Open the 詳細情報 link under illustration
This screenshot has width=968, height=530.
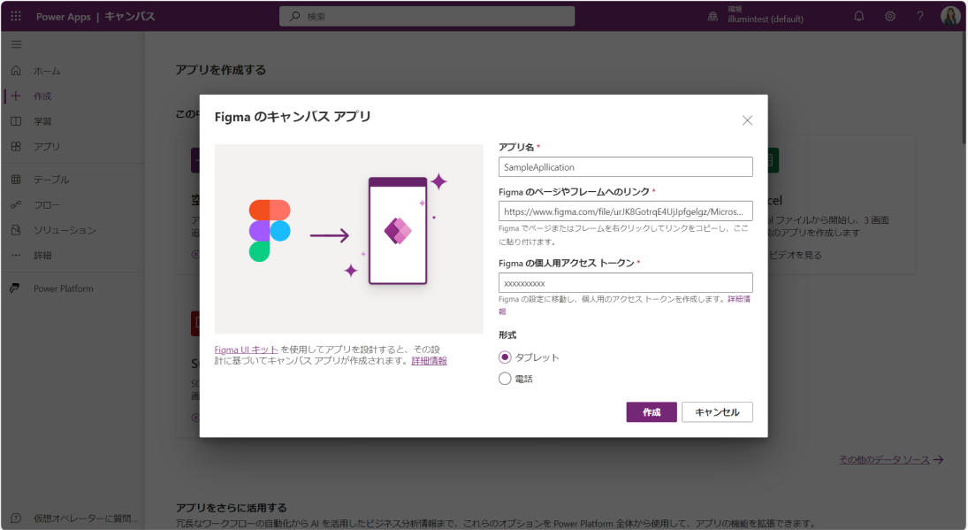pos(429,361)
